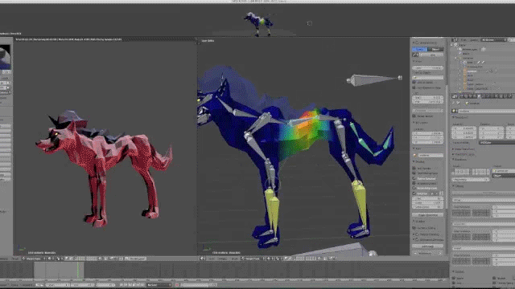Select the floating grey bone above the wolf
Viewport: 515px width, 289px height.
374,79
